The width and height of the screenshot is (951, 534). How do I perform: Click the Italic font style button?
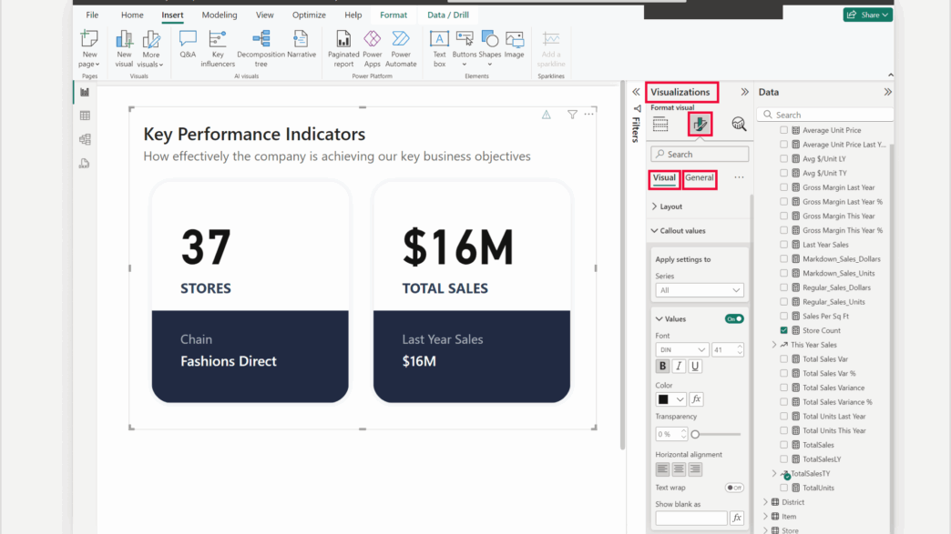coord(679,367)
